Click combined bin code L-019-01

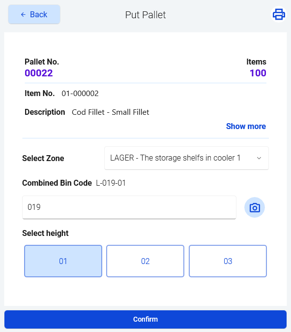(111, 183)
